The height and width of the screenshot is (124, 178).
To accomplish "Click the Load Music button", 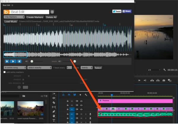I will point(11,22).
